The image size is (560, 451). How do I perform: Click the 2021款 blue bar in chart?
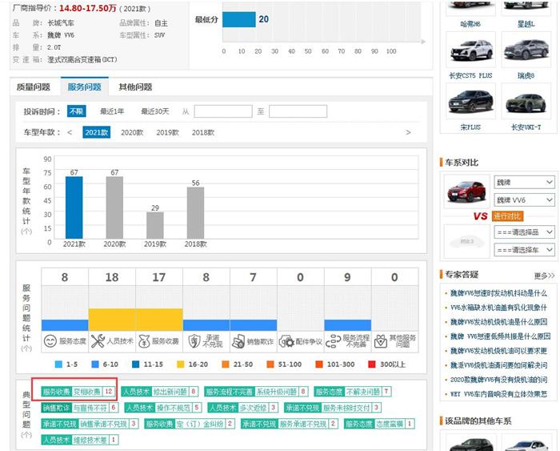coord(74,207)
